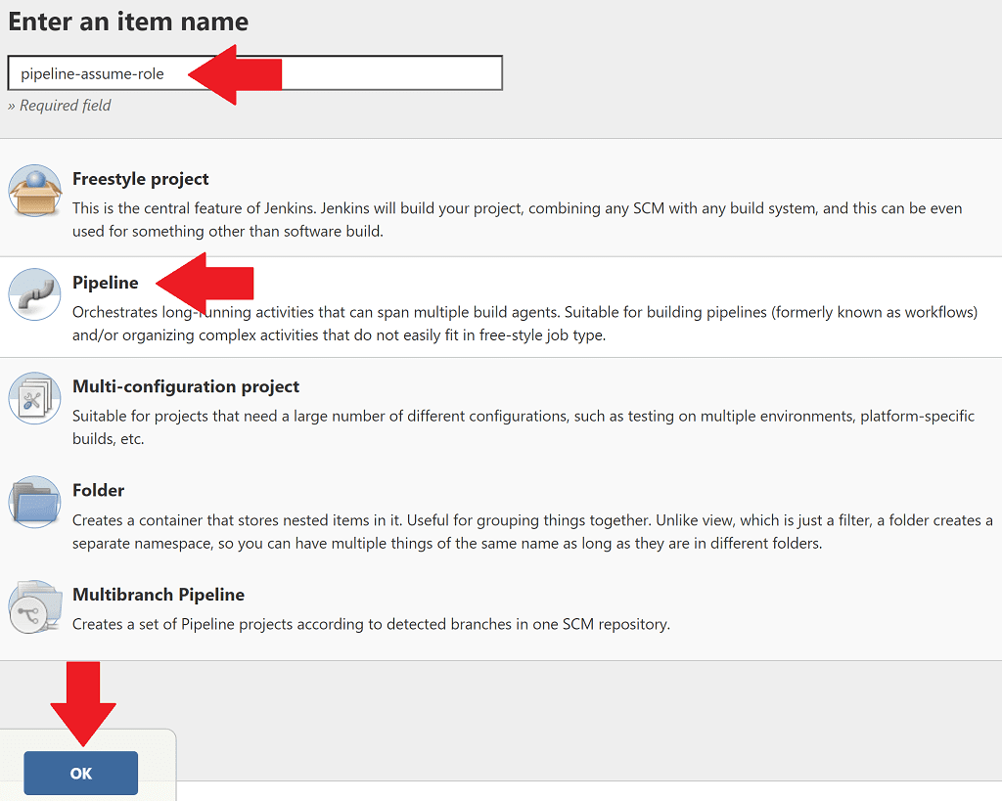This screenshot has height=801, width=1002.
Task: Click the Freestyle project box icon
Action: tap(34, 190)
